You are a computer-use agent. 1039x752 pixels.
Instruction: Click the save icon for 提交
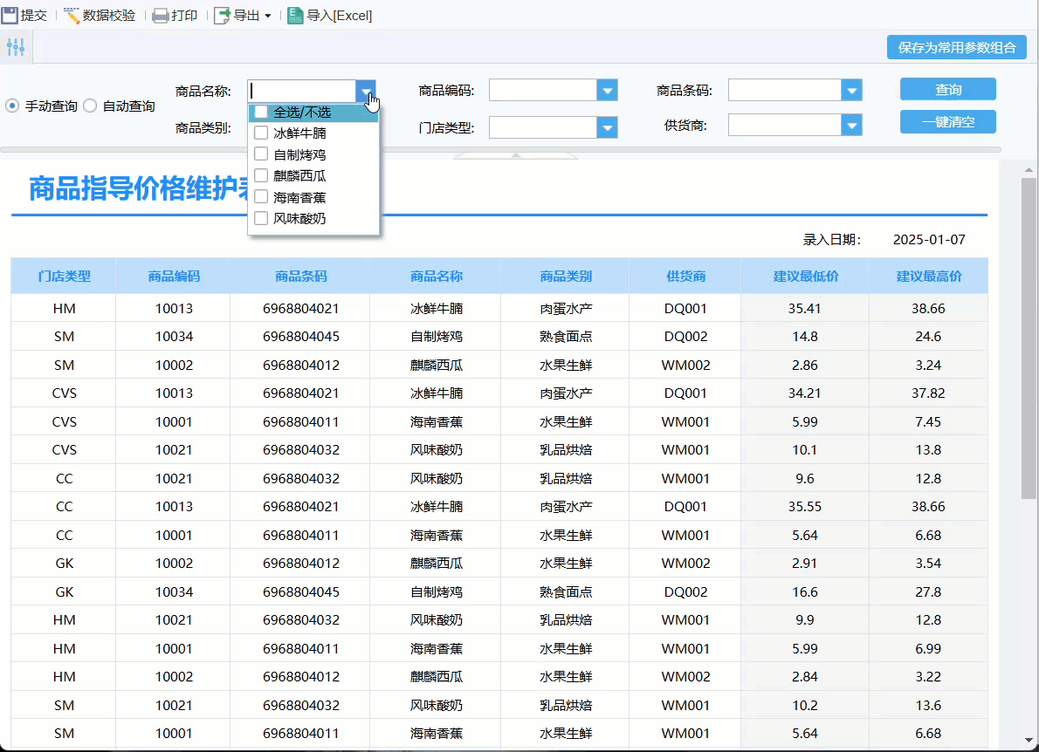(10, 15)
